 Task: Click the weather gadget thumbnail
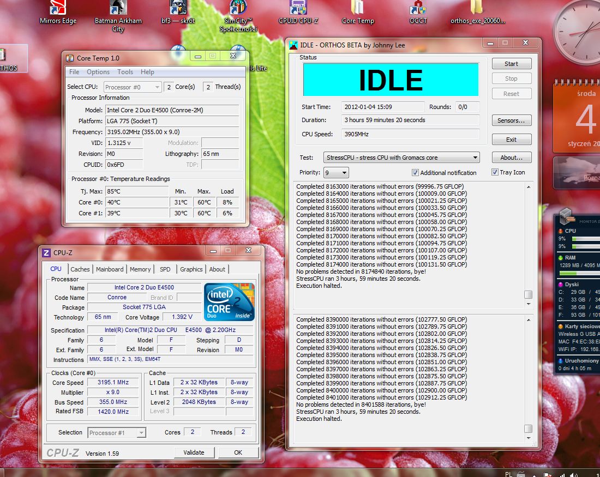coord(577,173)
